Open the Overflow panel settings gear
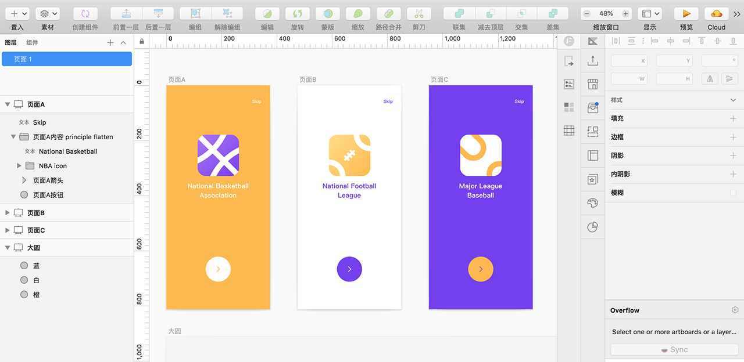The image size is (744, 362). [x=735, y=310]
